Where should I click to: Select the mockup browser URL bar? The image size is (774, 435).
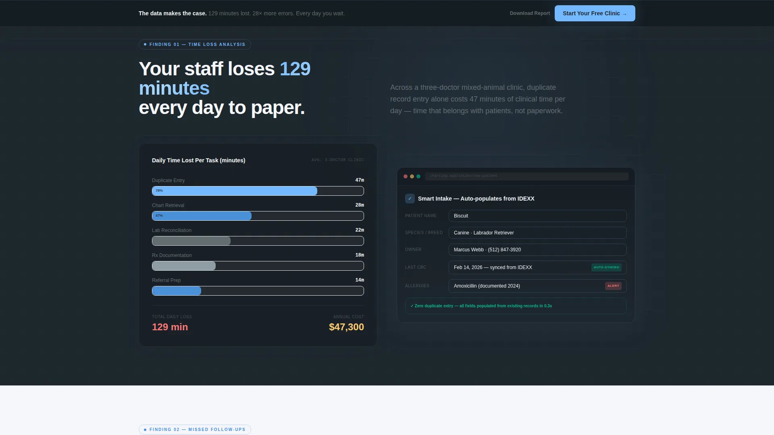pos(527,176)
